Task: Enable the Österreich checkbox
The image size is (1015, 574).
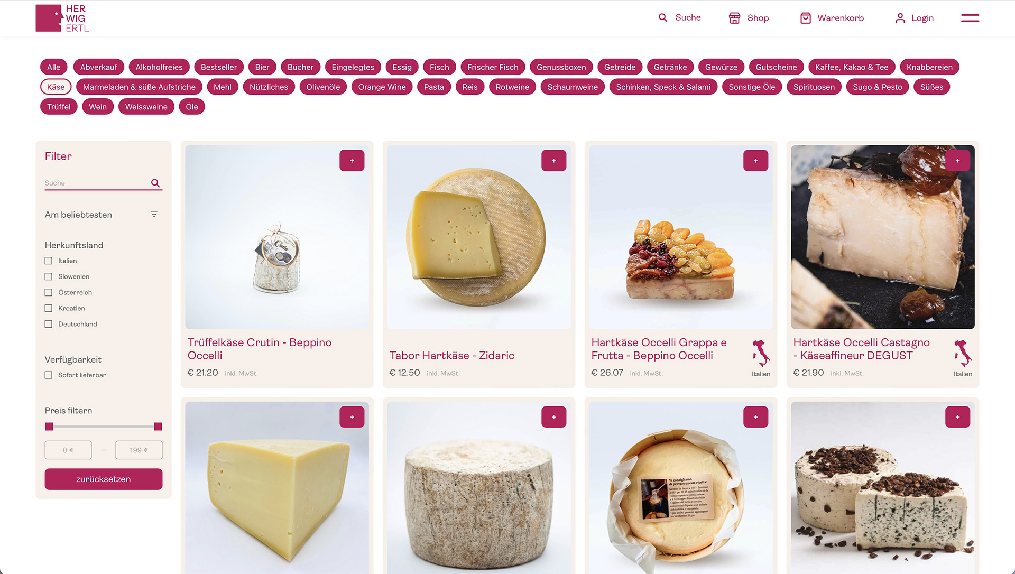Action: tap(49, 292)
